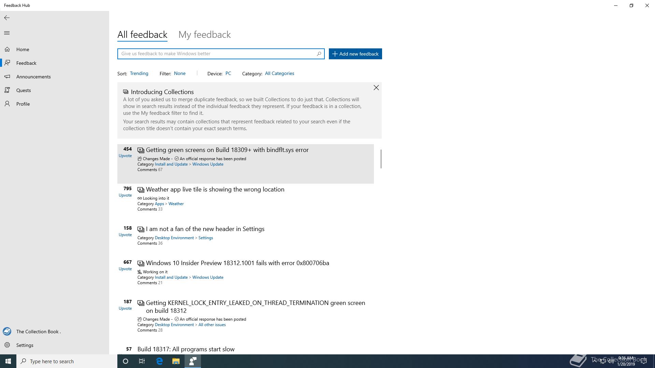Click the taskbar Type here to search box
This screenshot has width=655, height=368.
67,361
